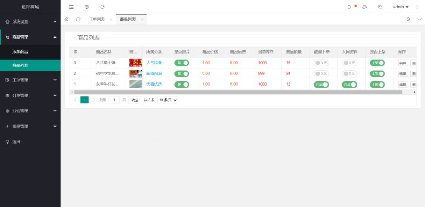Screen dimensions: 425x207
Task: Click 编辑 button for product ID 3
Action: tap(402, 63)
